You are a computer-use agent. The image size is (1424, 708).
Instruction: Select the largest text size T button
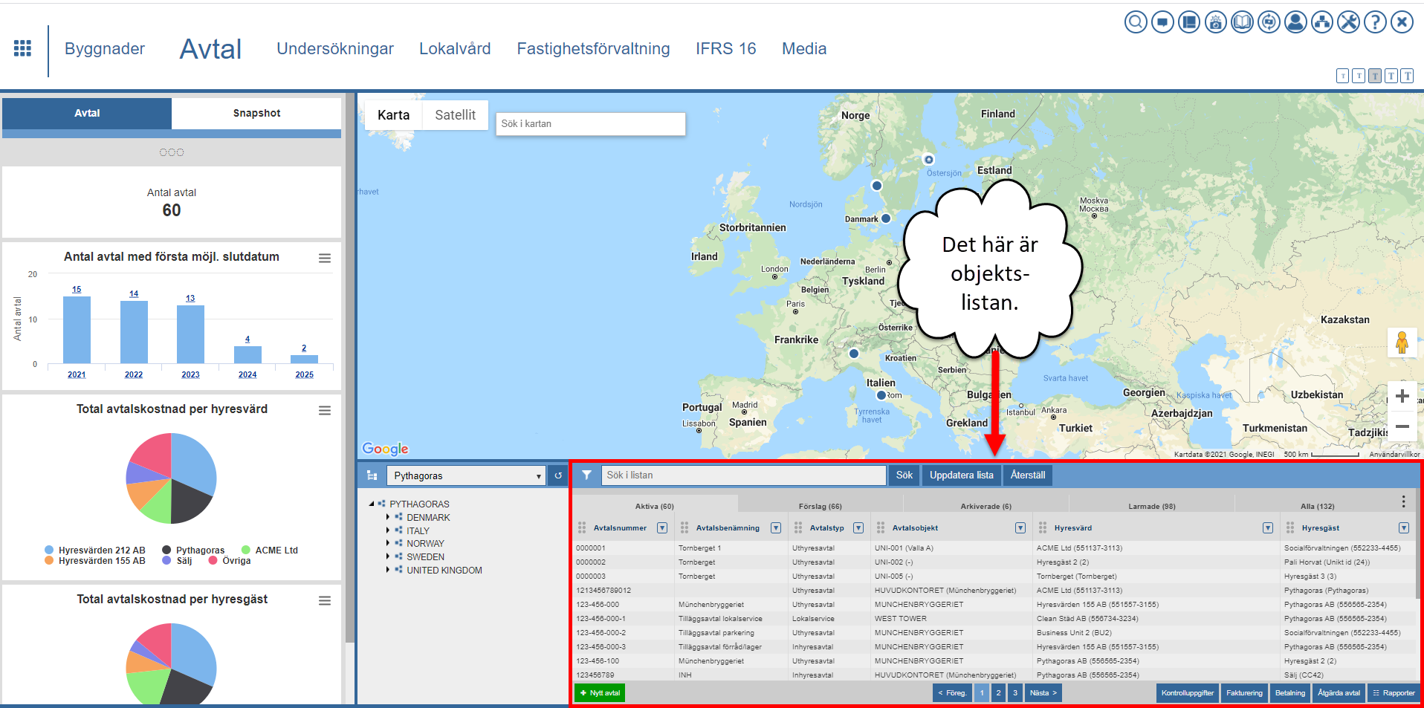point(1407,76)
